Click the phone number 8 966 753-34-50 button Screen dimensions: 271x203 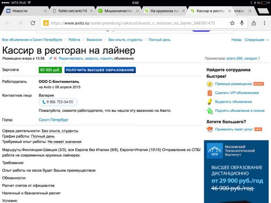coord(58,102)
